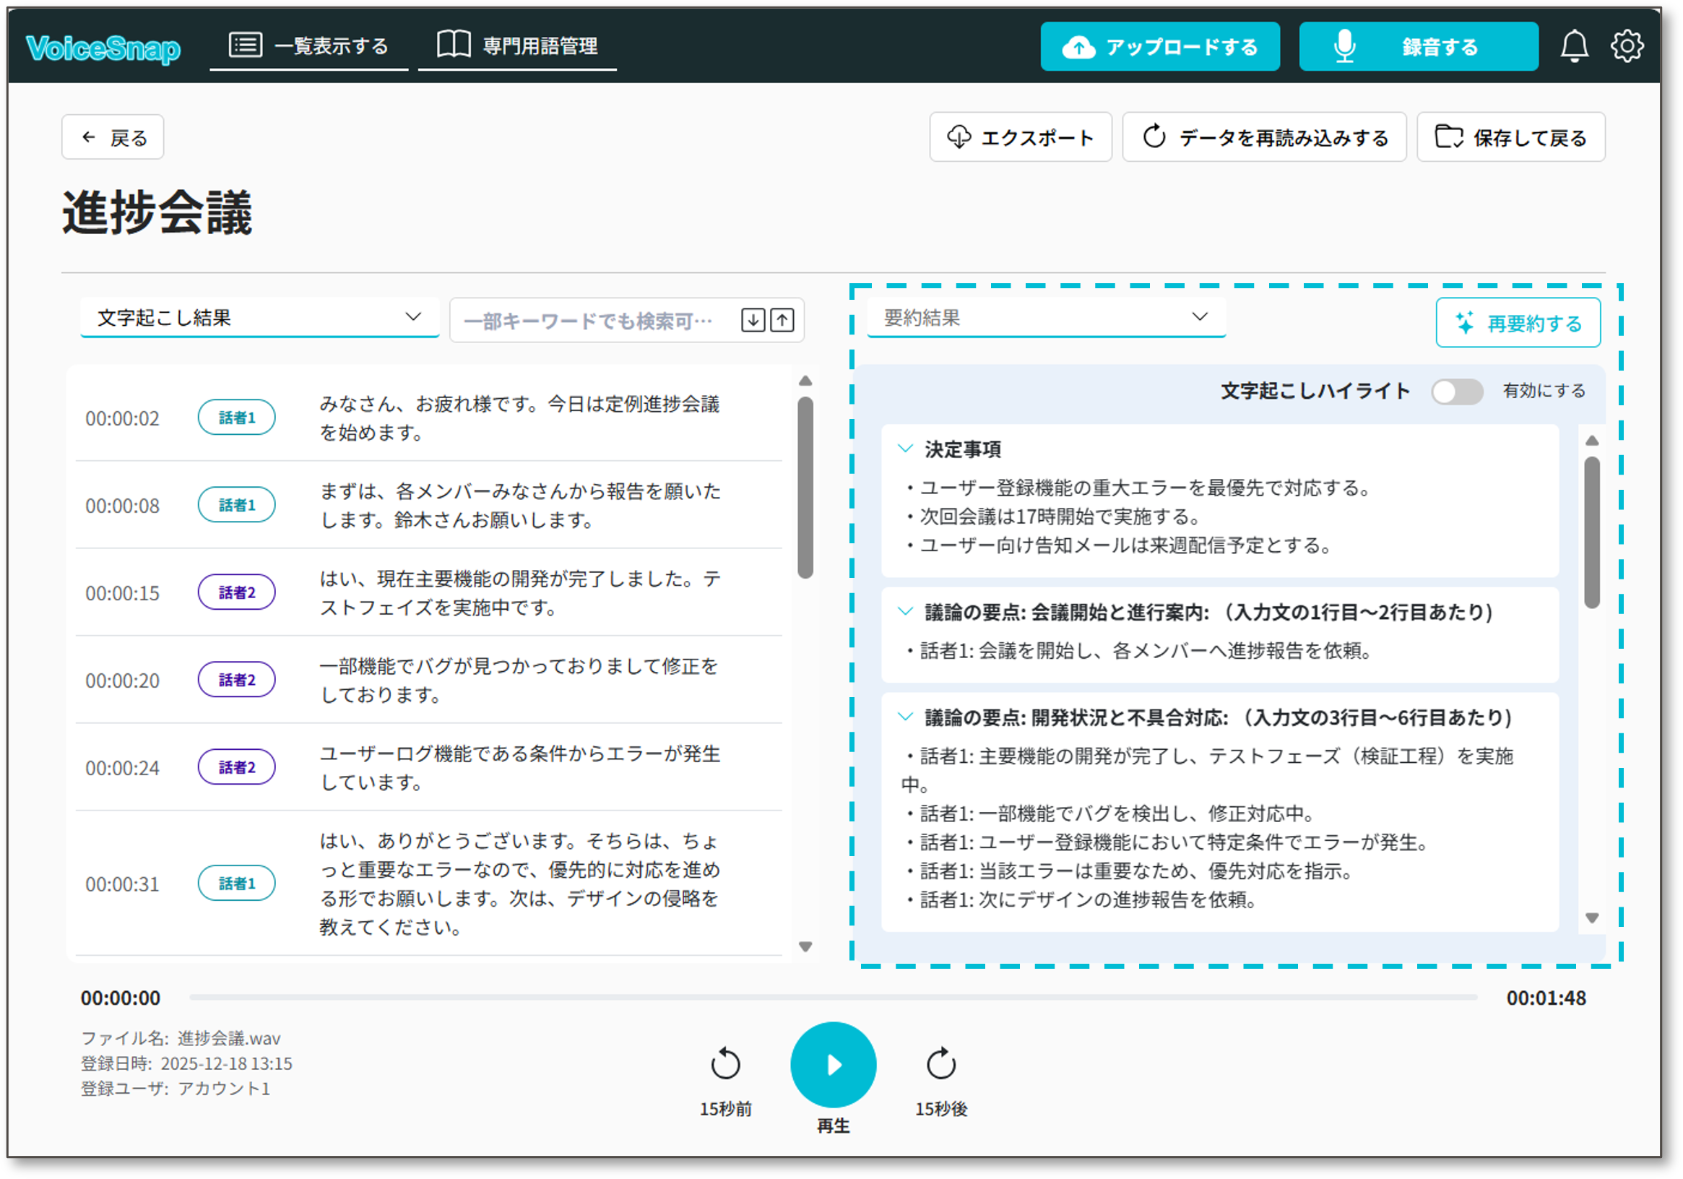Skip forward 15 seconds with 15秒後 icon
The image size is (1683, 1179).
tap(940, 1064)
